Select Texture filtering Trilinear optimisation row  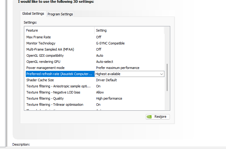[x=55, y=105]
